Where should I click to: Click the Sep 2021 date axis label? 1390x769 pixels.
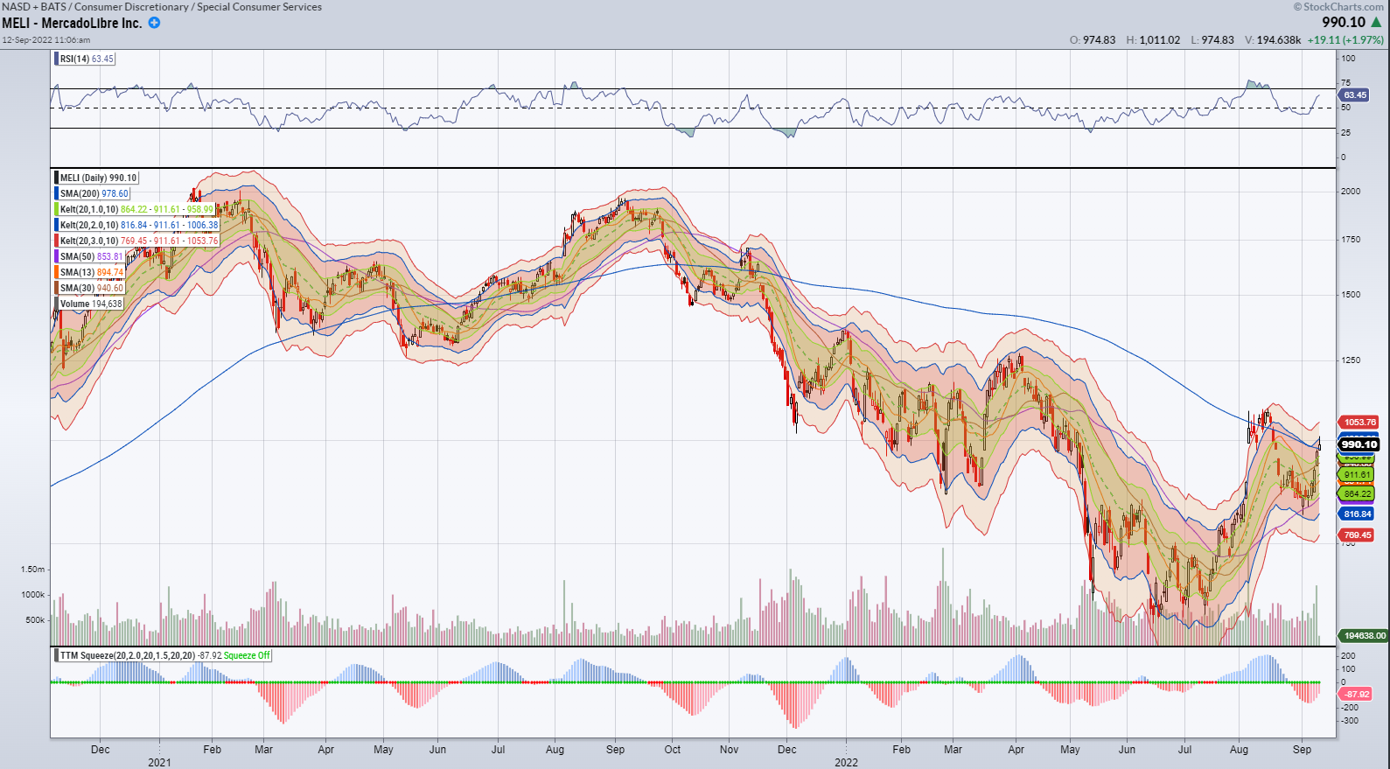coord(616,749)
